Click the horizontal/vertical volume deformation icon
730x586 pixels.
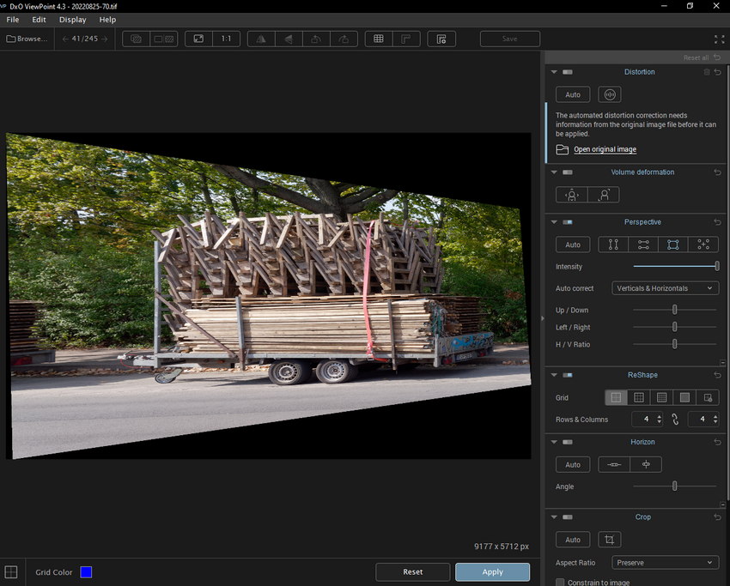pos(572,195)
